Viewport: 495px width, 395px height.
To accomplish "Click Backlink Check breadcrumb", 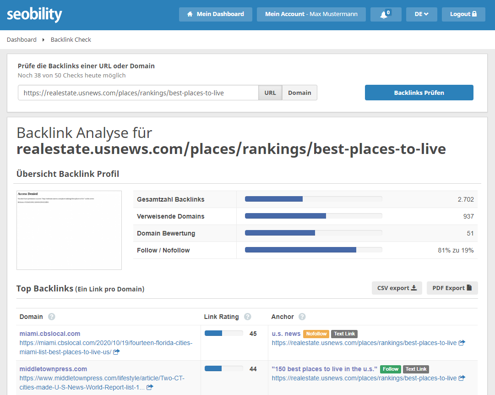I will coord(71,39).
